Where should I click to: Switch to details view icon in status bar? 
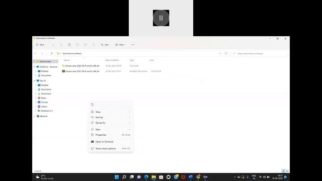(x=284, y=171)
